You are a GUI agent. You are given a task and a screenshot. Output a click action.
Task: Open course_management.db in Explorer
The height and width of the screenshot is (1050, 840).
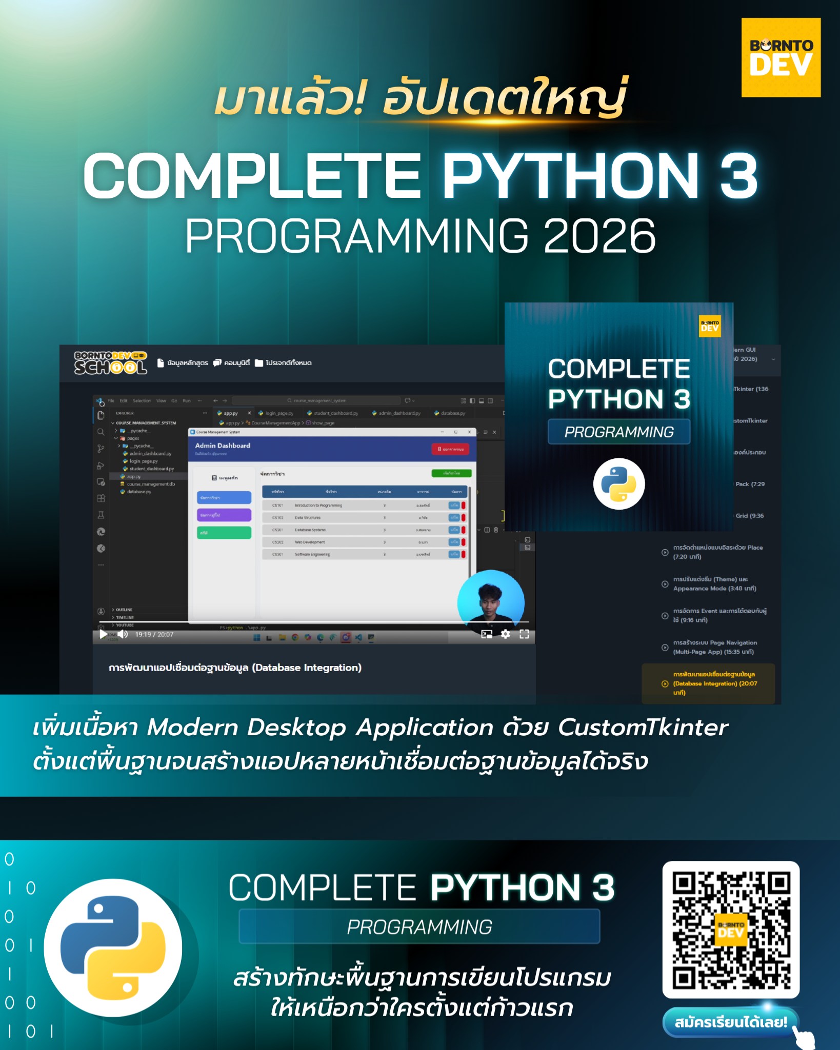point(147,484)
